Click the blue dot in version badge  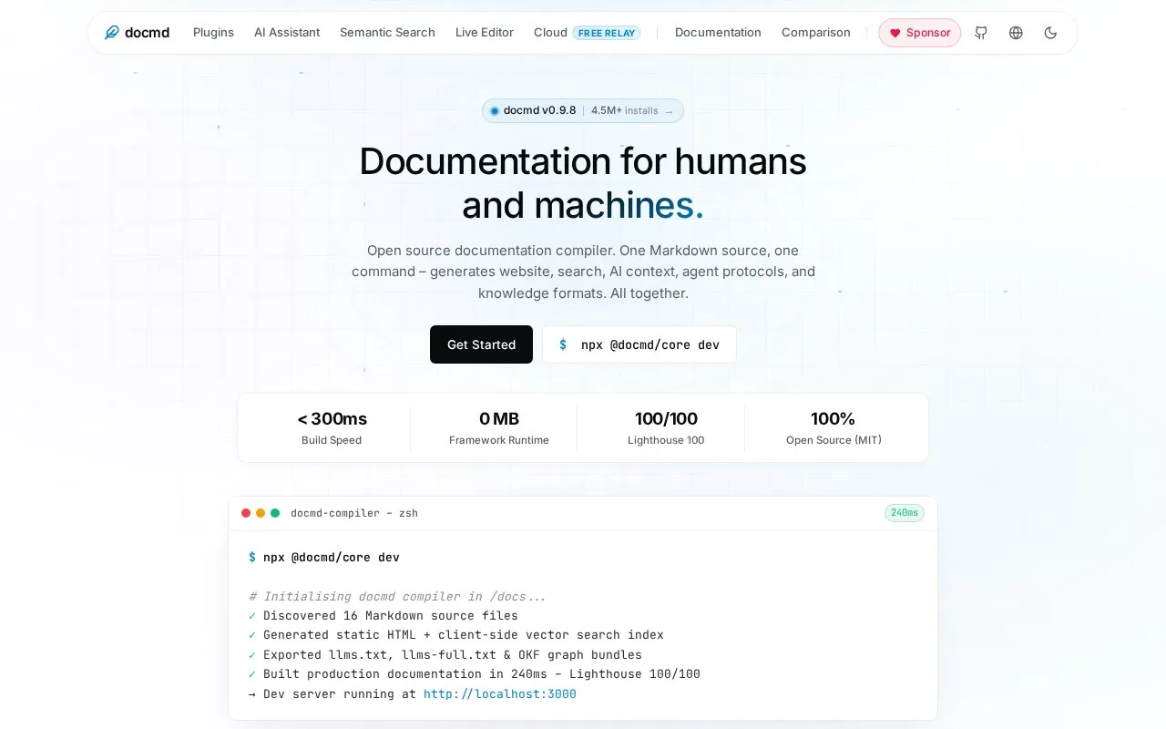[495, 111]
